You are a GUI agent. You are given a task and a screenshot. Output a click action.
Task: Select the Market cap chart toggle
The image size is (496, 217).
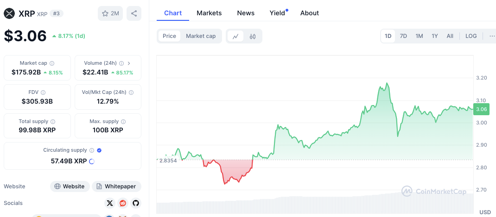(201, 36)
